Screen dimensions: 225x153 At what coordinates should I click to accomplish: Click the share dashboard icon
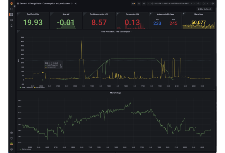[76, 4]
